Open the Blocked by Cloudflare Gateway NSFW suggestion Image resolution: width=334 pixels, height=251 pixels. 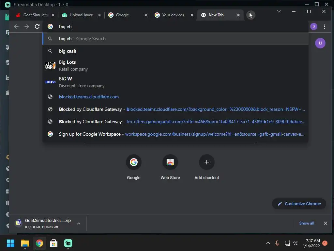click(x=175, y=109)
